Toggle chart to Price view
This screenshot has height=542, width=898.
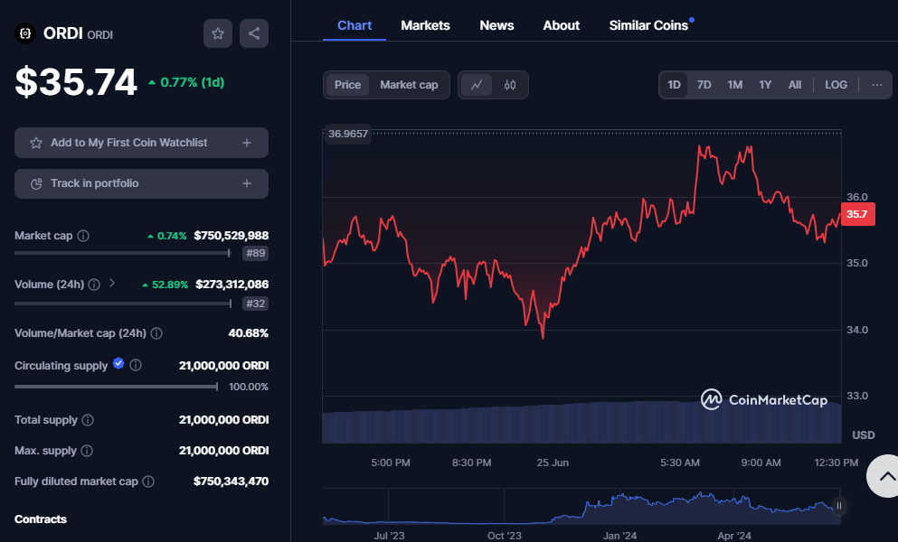pyautogui.click(x=347, y=85)
